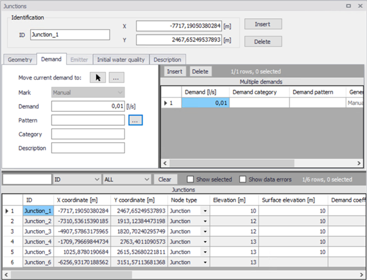Click Description input field in Demand tab
367x280 pixels.
pyautogui.click(x=88, y=148)
